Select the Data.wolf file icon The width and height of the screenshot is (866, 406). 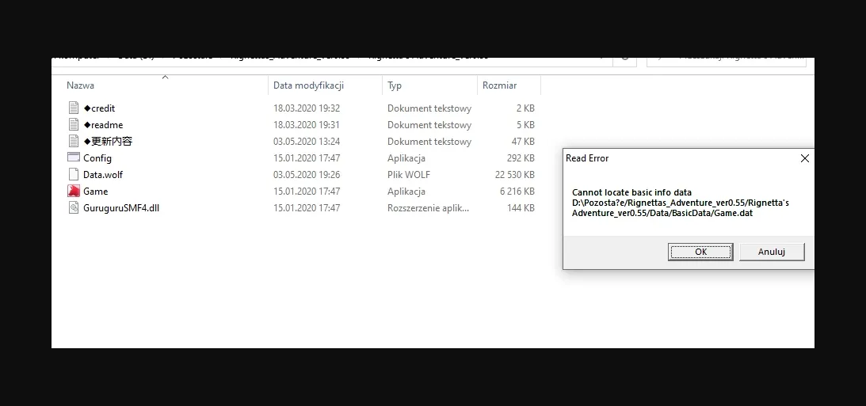click(74, 174)
